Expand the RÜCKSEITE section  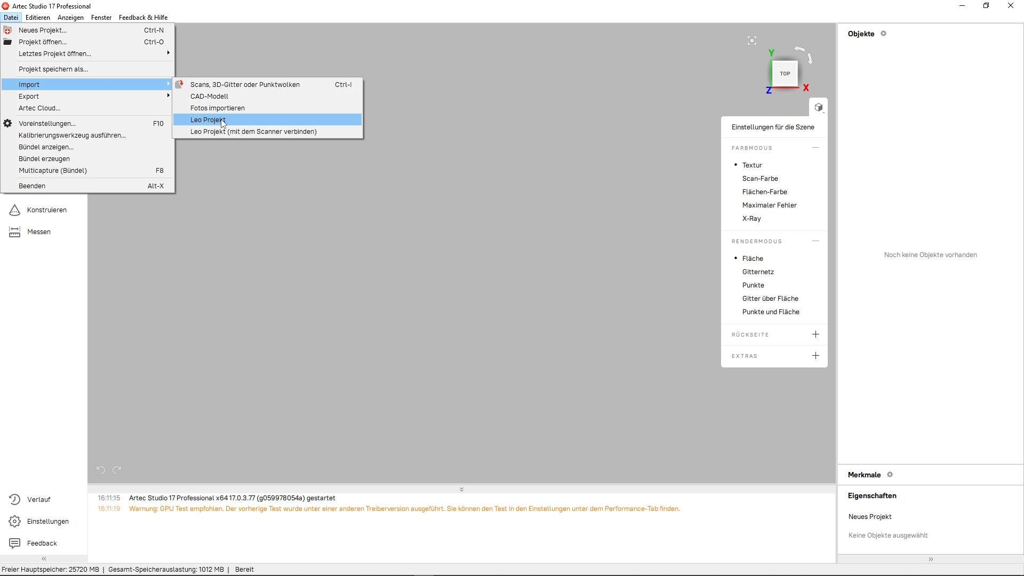tap(815, 334)
